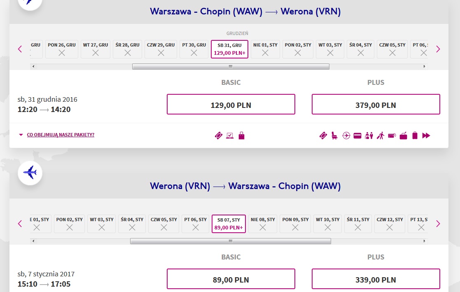
Task: Click the return scrollbar's right arrow
Action: (424, 241)
